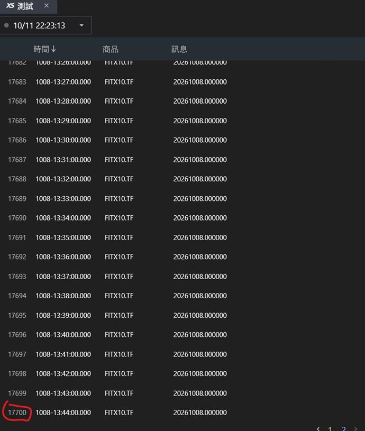Viewport: 365px width, 431px height.
Task: Select time 1008-13:30:00.000
Action: click(63, 140)
